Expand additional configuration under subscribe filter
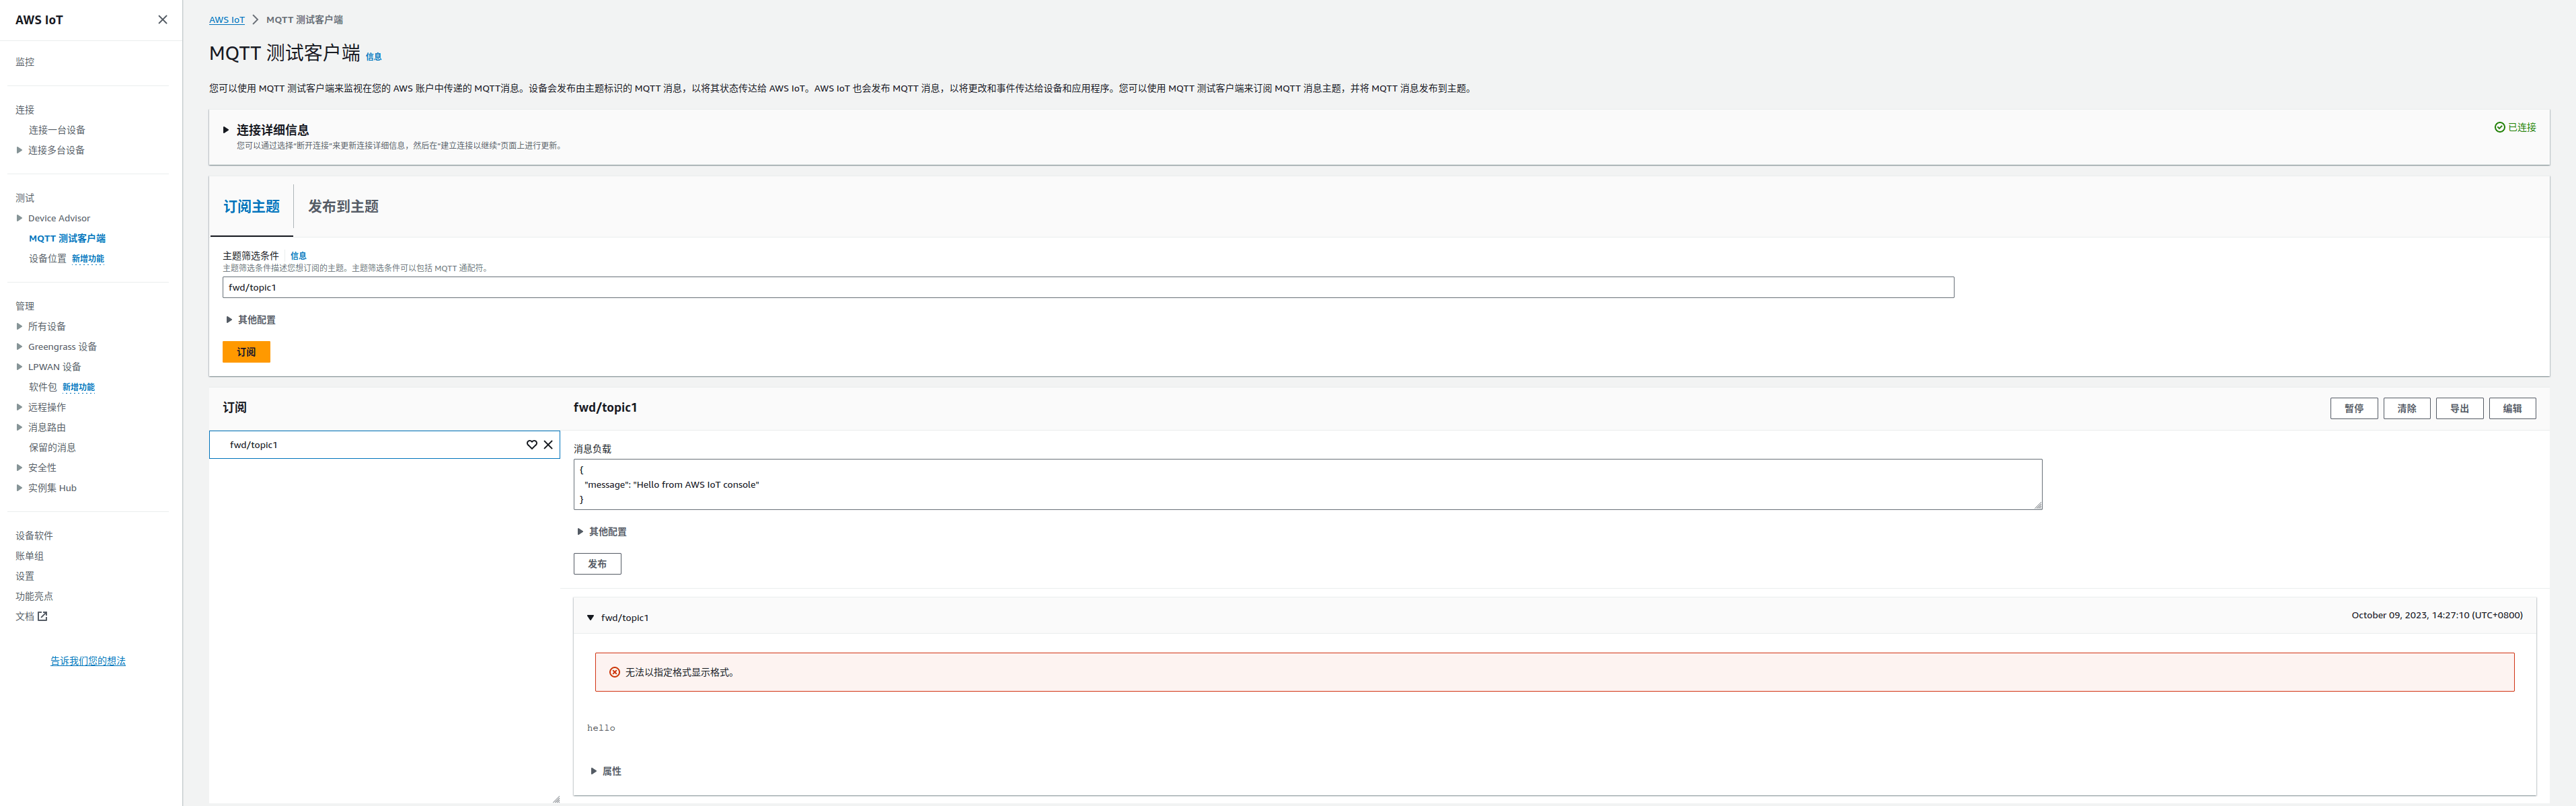 pos(229,320)
